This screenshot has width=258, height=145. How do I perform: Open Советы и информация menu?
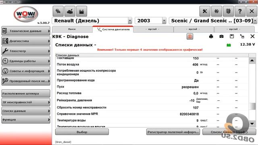[26, 71]
